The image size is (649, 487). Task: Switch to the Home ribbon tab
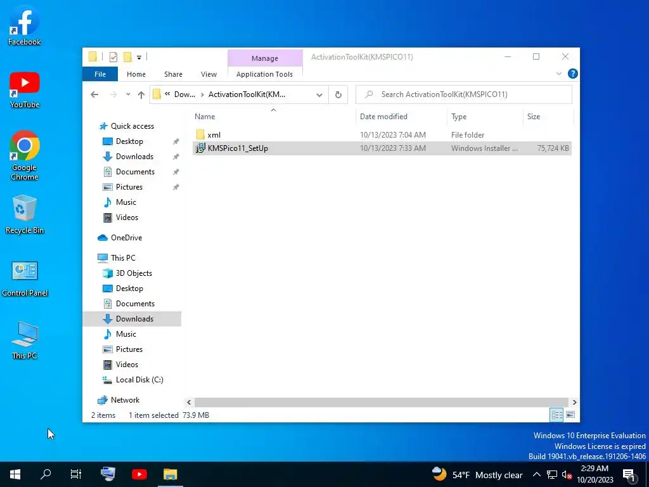136,74
